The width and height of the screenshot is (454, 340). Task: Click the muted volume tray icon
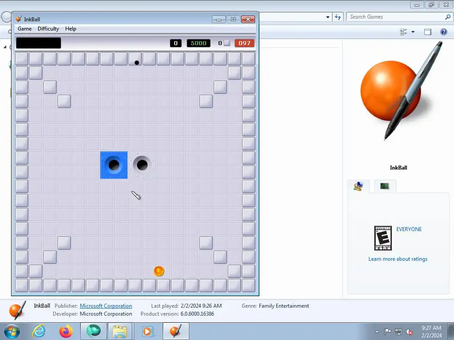[x=409, y=332]
